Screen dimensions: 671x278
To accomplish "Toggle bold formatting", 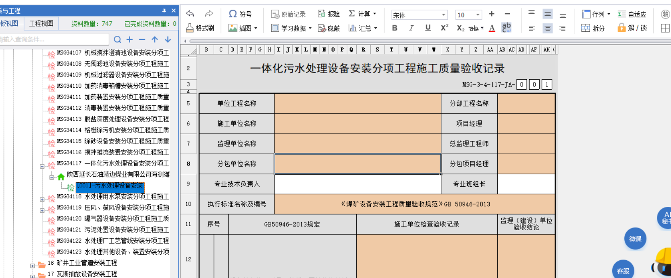I will pos(395,28).
